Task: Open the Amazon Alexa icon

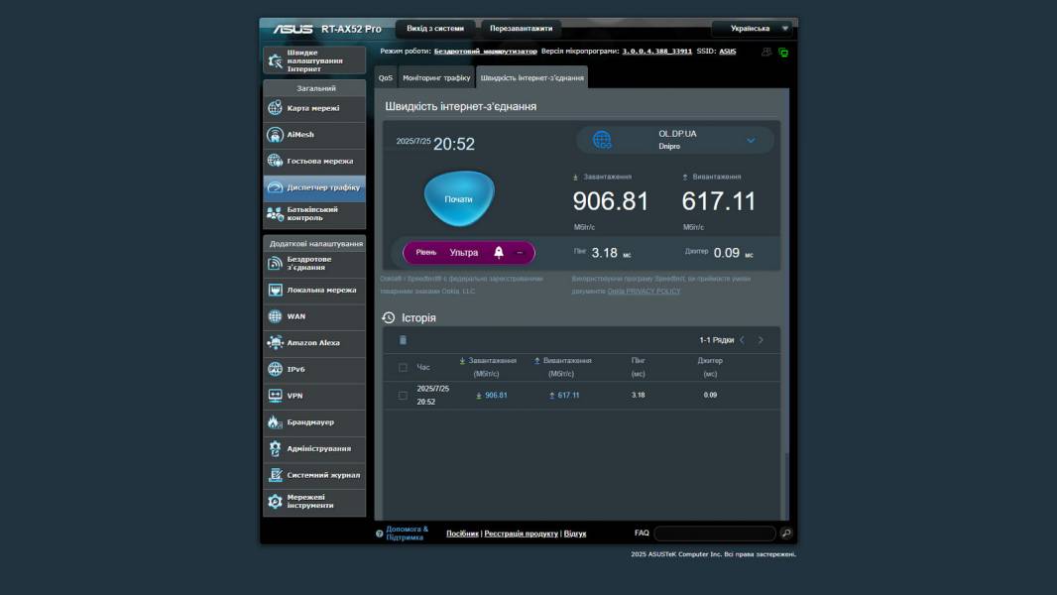Action: coord(276,343)
